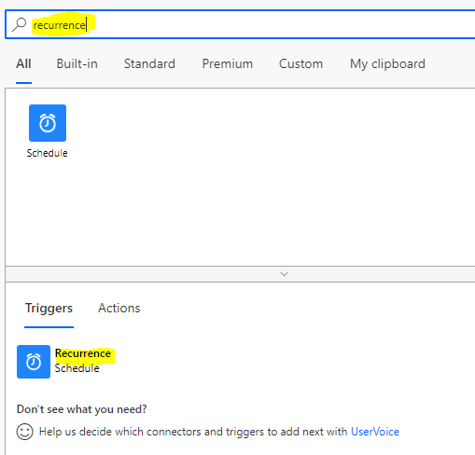The width and height of the screenshot is (475, 455).
Task: Open the Premium connectors tab
Action: point(228,63)
